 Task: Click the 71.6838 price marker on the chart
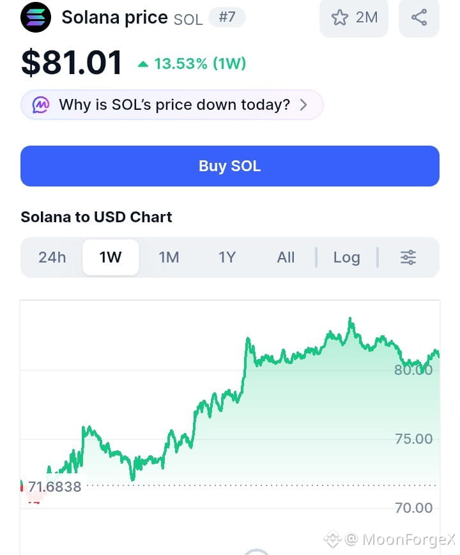54,487
